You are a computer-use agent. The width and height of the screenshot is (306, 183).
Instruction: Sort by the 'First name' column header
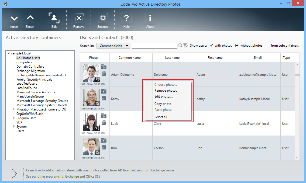click(x=216, y=58)
